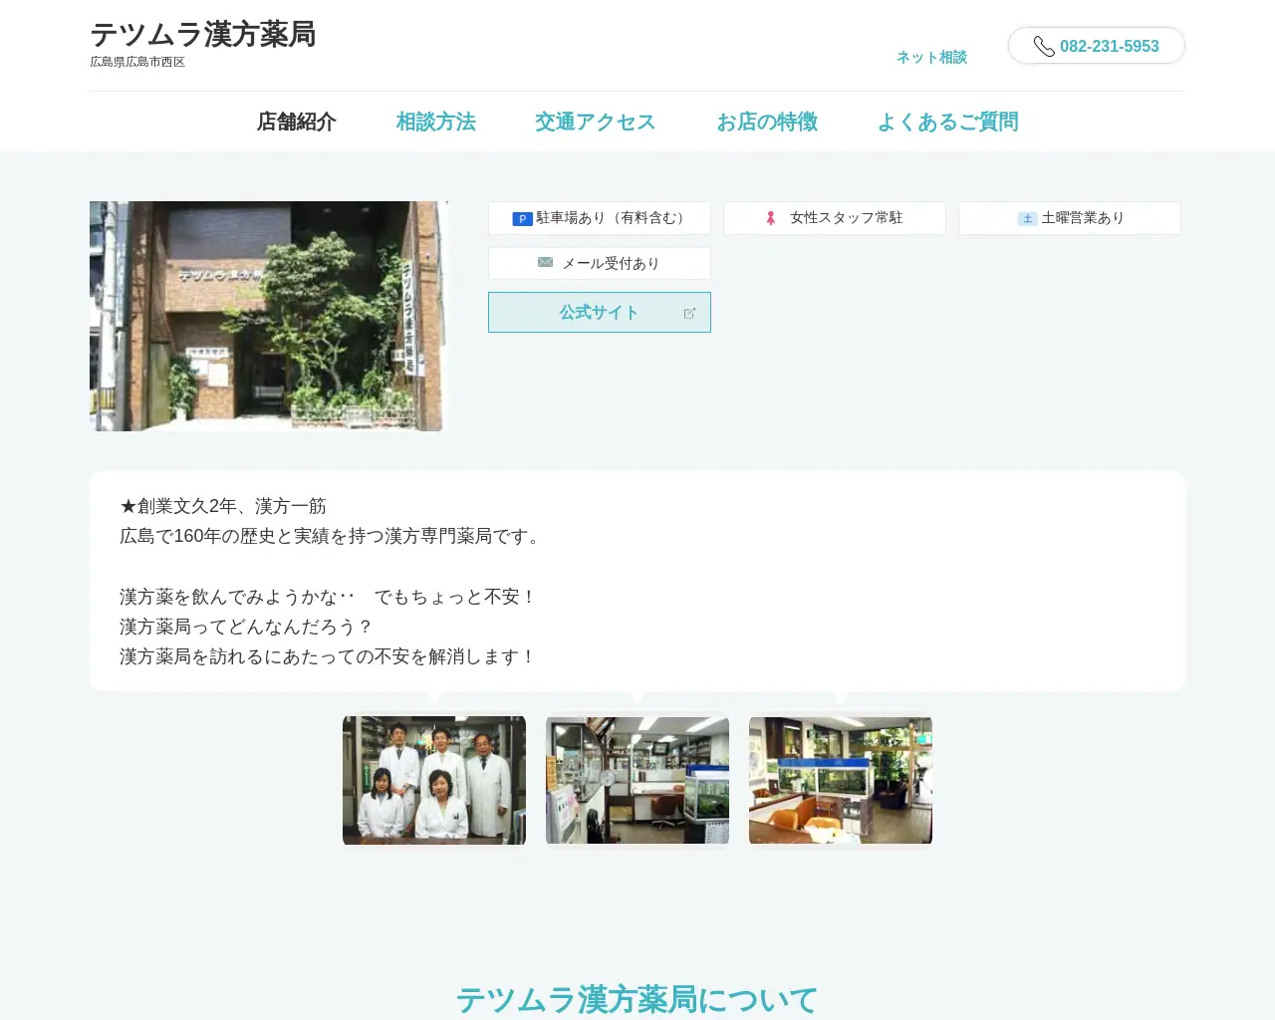Open the 公式サイト button
The height and width of the screenshot is (1020, 1275).
[600, 313]
